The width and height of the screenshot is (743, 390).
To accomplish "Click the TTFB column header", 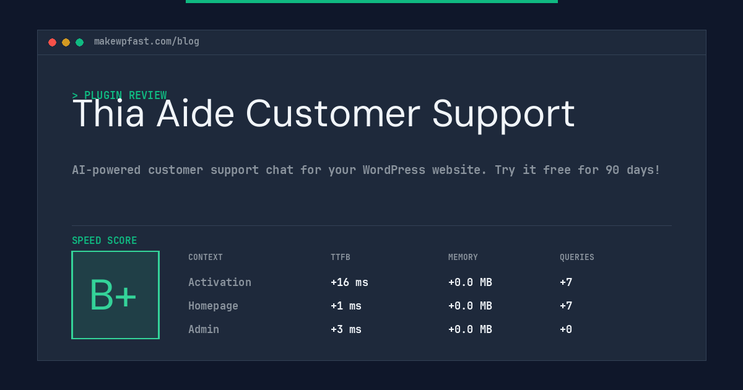I will click(x=341, y=258).
